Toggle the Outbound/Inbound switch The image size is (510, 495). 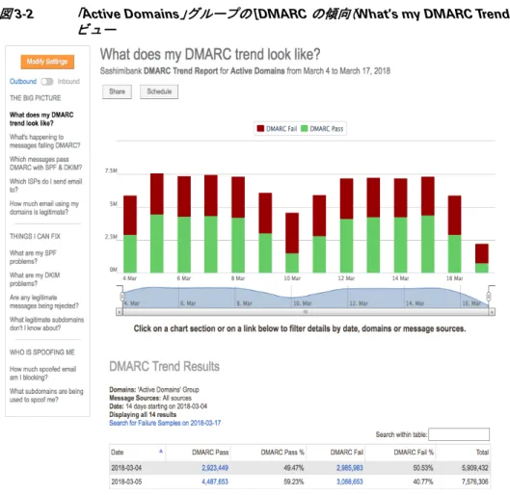47,82
